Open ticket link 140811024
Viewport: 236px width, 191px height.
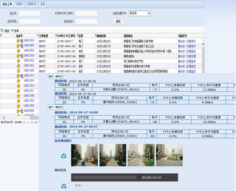(x=29, y=56)
